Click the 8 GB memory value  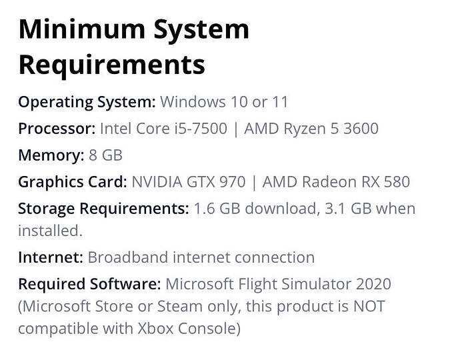click(105, 155)
